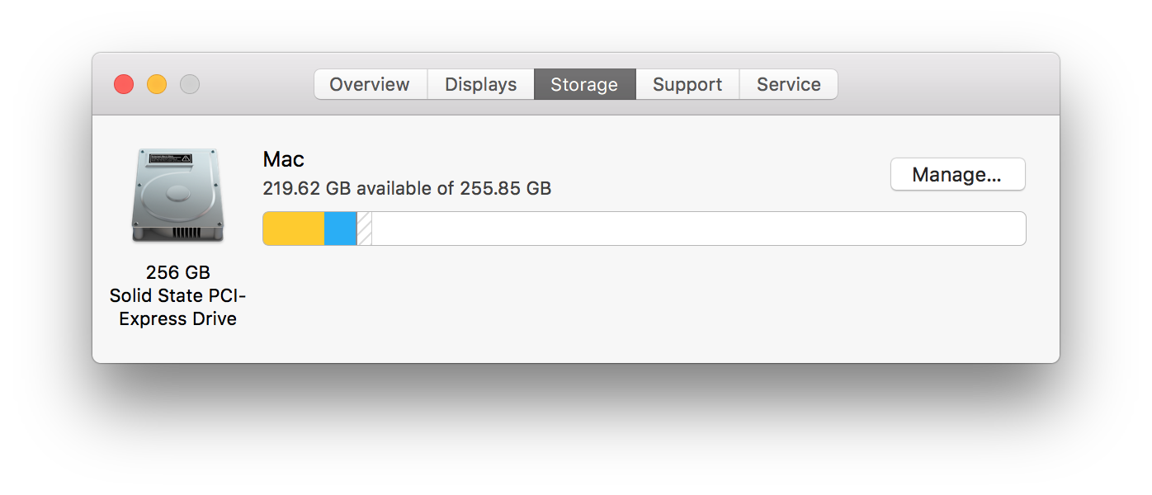Viewport: 1152px width, 495px height.
Task: Minimize window using the yellow button
Action: click(157, 84)
